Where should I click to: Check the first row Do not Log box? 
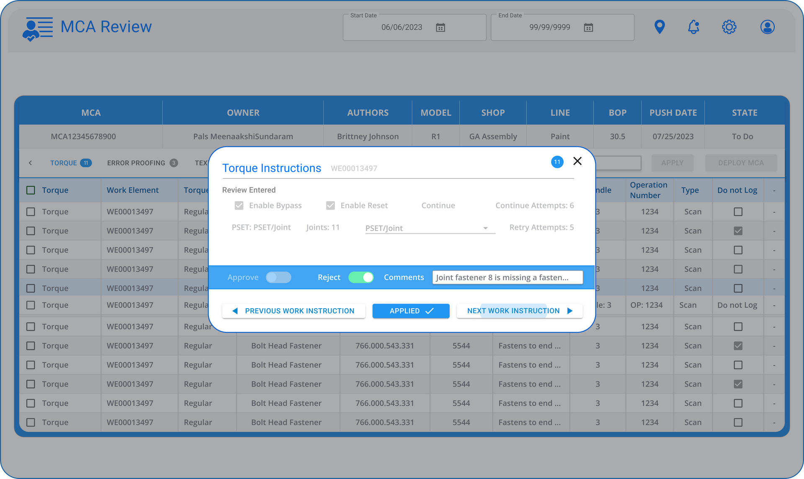point(738,212)
